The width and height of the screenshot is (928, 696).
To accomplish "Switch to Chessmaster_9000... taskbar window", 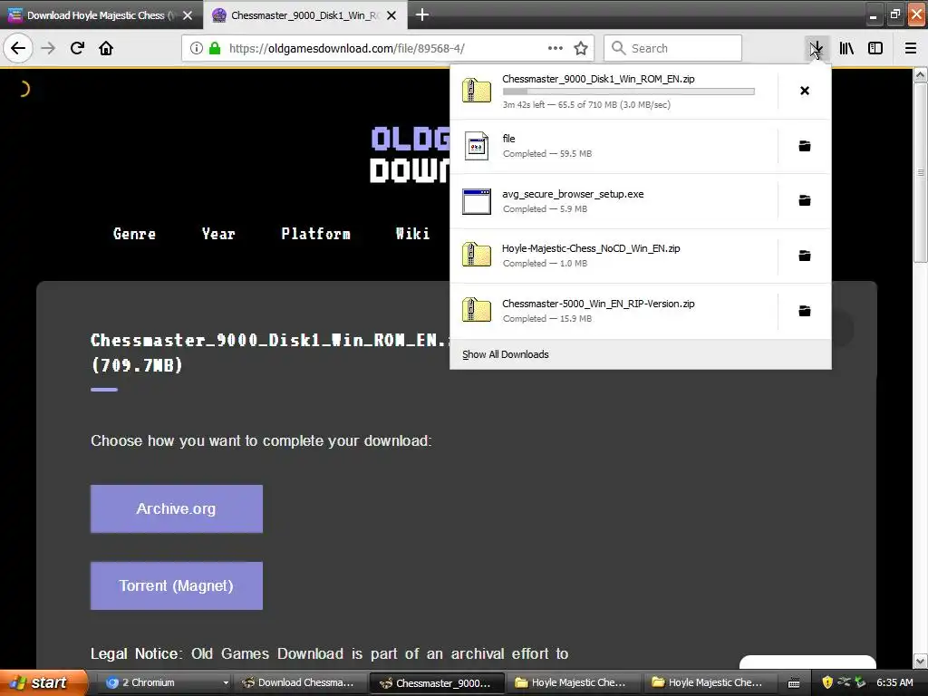I will (x=437, y=682).
